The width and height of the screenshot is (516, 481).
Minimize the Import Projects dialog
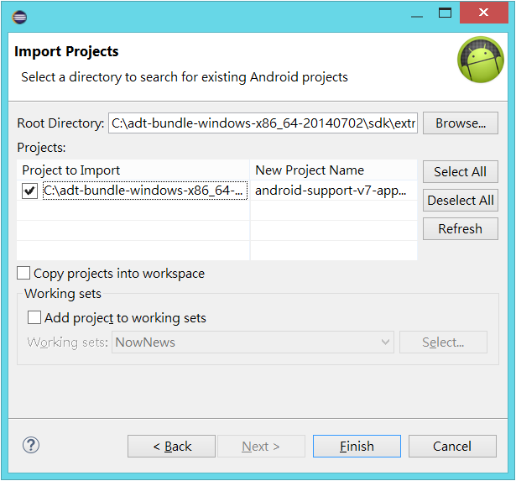pyautogui.click(x=417, y=13)
